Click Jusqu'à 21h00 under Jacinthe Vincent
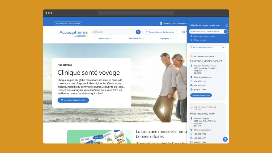272x153 pixels. 200,90
